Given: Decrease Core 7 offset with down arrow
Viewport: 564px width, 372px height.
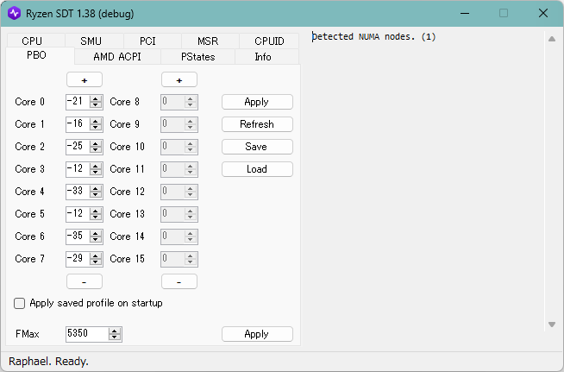Looking at the screenshot, I should tap(96, 262).
